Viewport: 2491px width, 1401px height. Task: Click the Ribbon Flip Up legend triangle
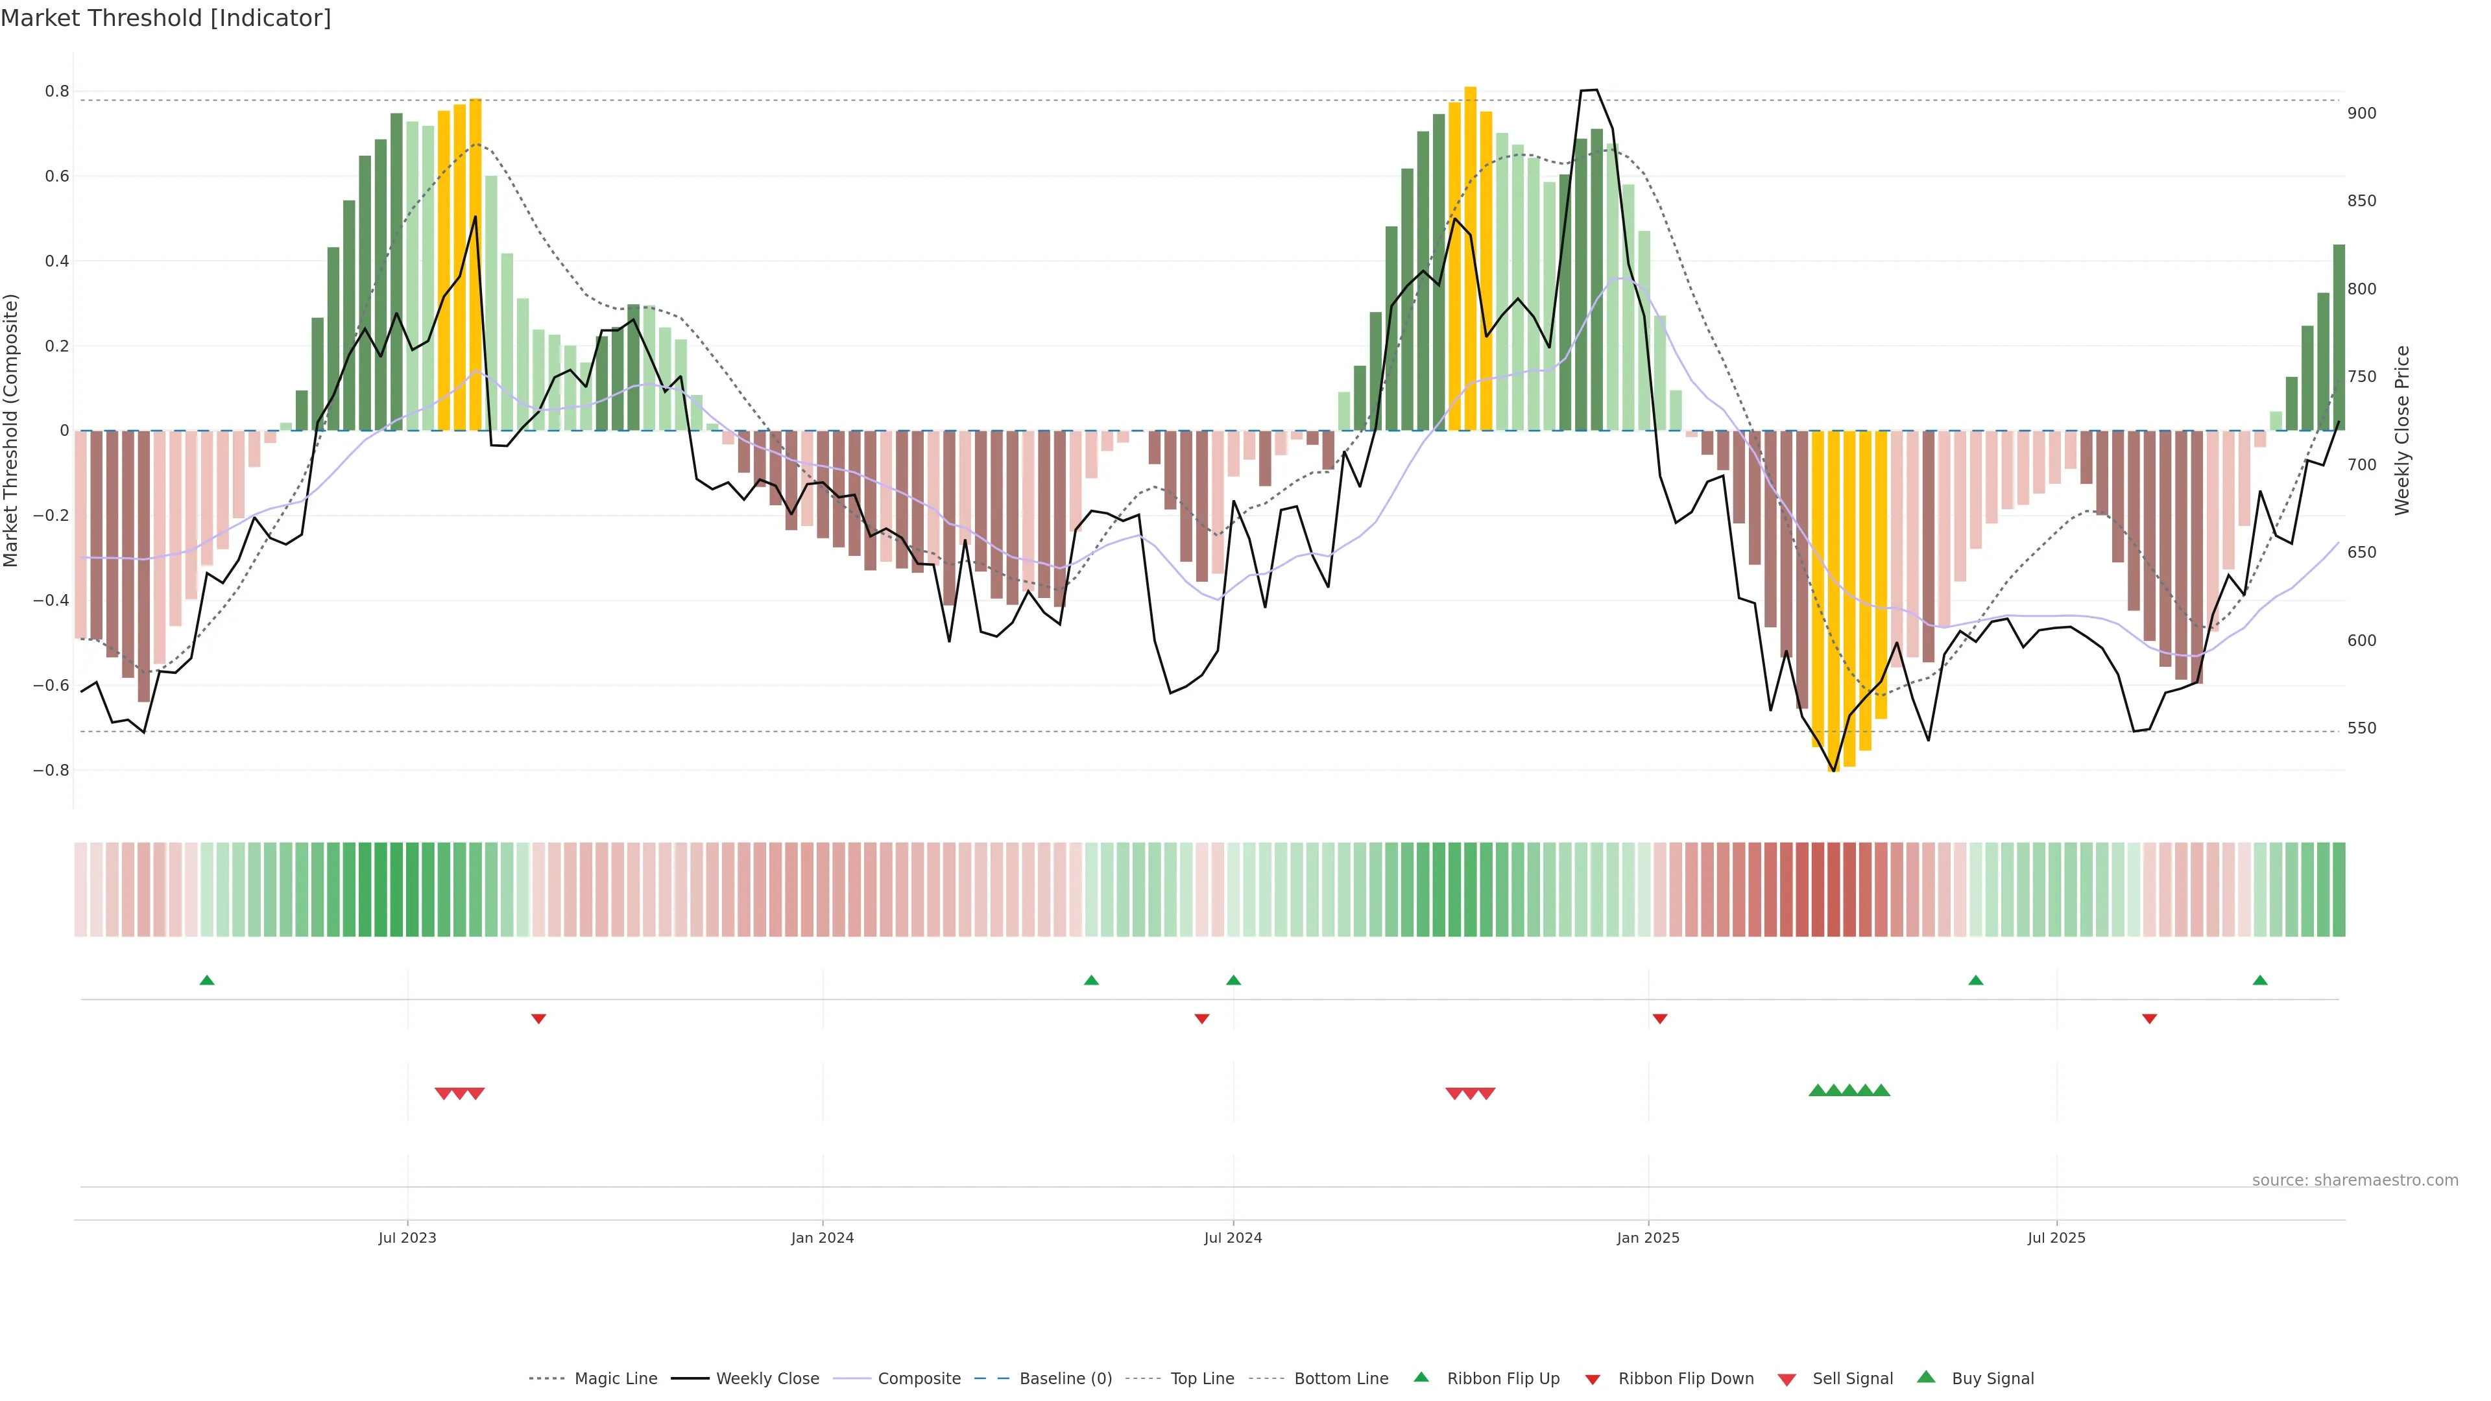pyautogui.click(x=1421, y=1377)
